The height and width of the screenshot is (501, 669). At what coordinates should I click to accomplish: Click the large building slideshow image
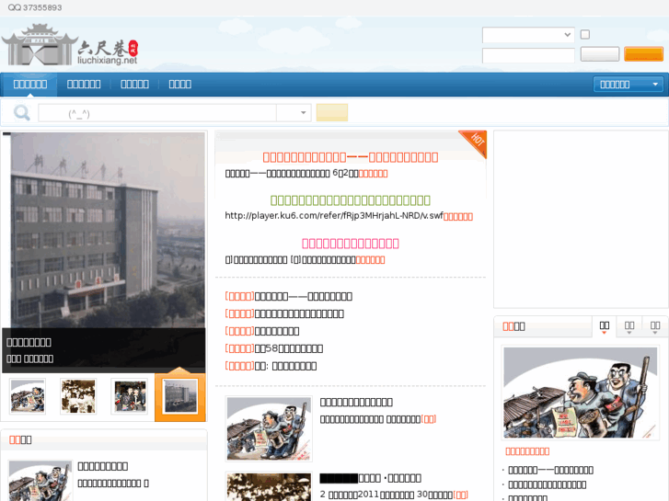104,230
